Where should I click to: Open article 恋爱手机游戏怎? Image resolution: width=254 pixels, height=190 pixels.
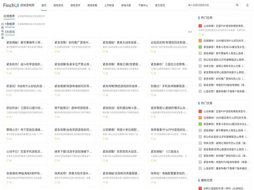[25, 152]
